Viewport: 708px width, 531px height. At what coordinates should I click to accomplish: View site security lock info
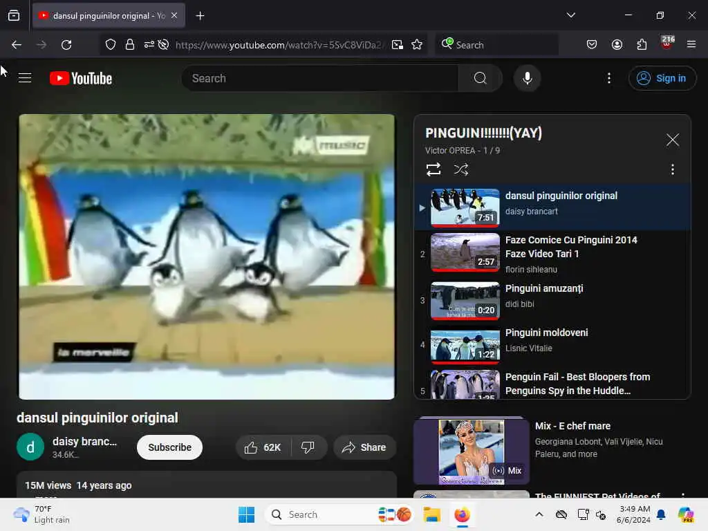(x=129, y=44)
